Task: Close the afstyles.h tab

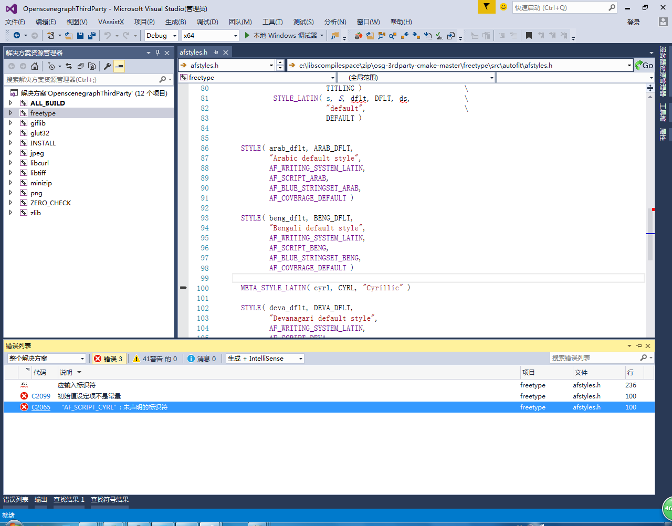Action: point(226,52)
